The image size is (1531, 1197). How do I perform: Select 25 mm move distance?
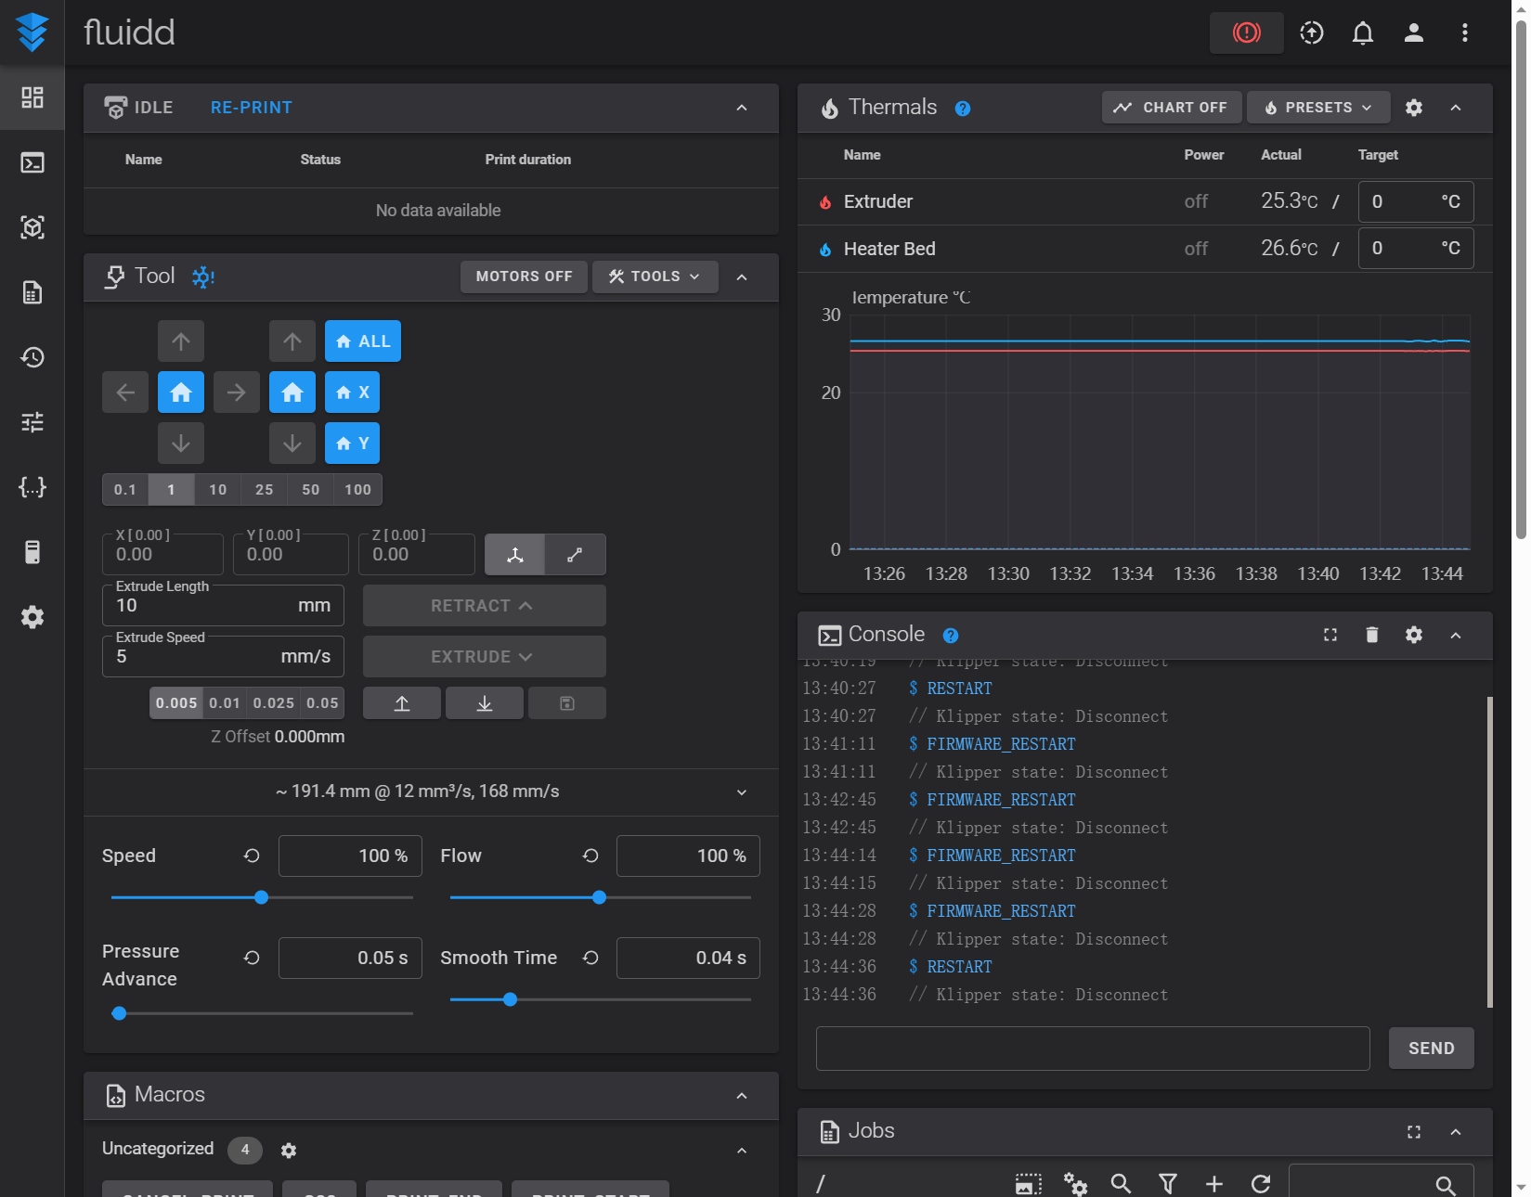[265, 490]
